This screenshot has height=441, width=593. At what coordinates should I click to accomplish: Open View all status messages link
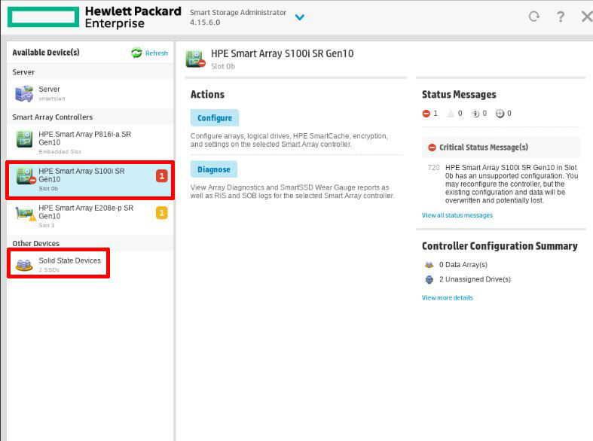click(457, 215)
